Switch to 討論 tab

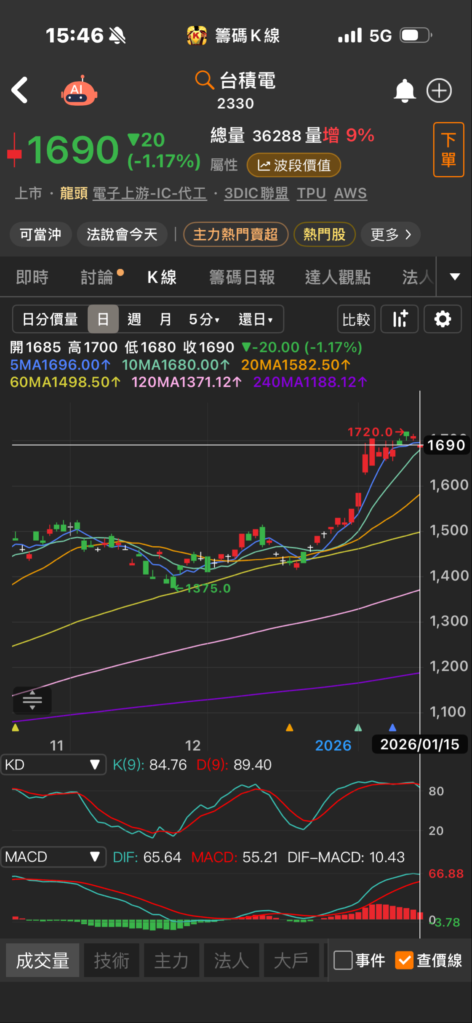97,278
